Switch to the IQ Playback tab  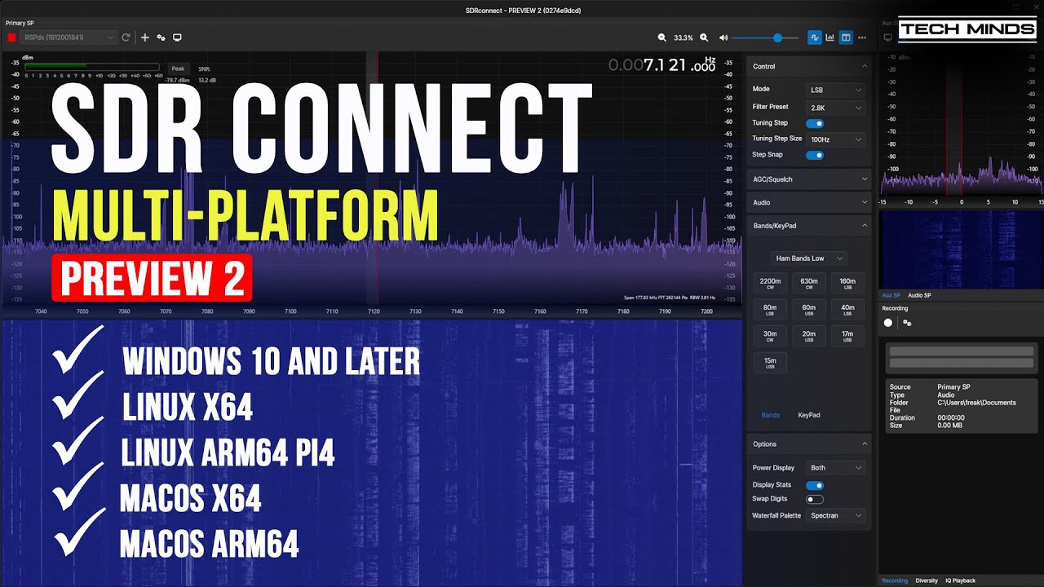point(960,580)
